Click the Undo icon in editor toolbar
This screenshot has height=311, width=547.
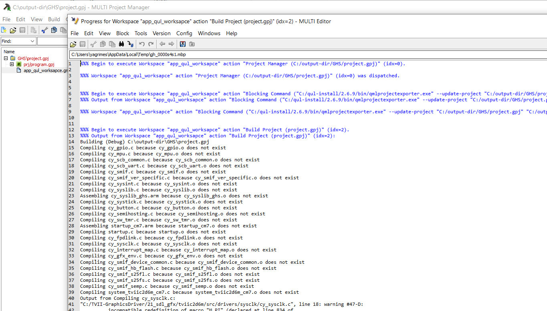point(142,44)
